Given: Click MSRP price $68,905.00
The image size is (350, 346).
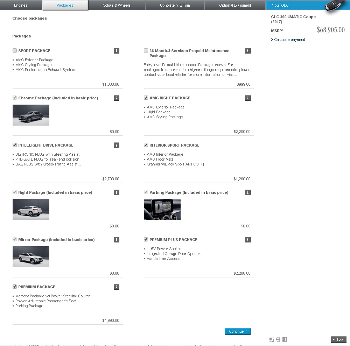Looking at the screenshot, I should [x=331, y=30].
